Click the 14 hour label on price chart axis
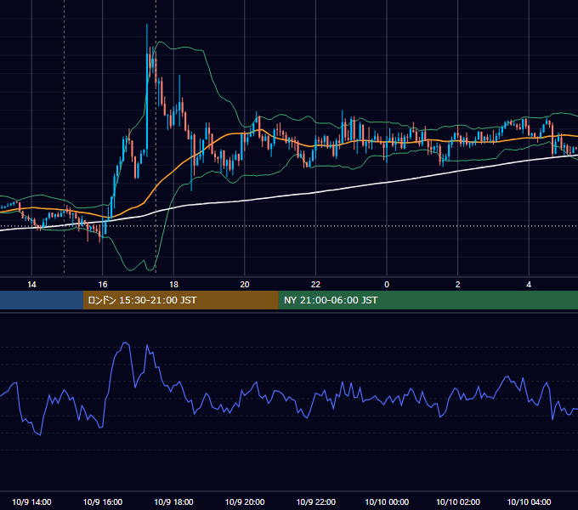This screenshot has width=578, height=510. coord(31,285)
